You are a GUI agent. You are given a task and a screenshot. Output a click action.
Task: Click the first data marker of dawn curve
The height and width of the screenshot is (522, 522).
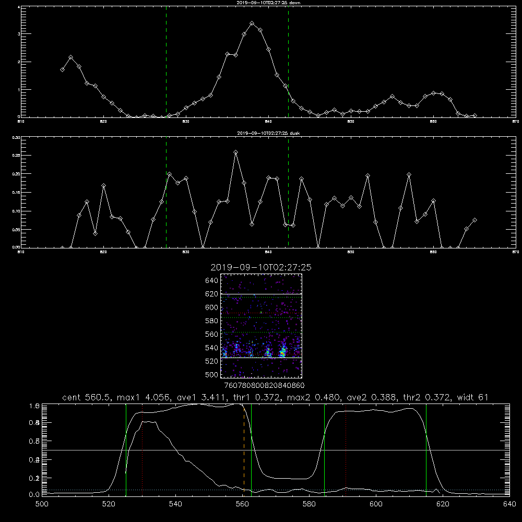[62, 69]
